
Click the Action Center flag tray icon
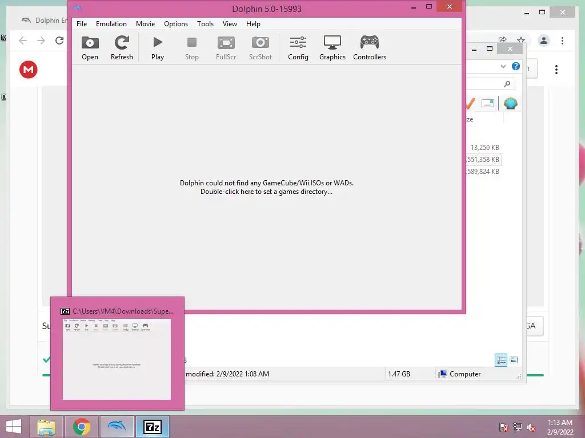click(504, 427)
